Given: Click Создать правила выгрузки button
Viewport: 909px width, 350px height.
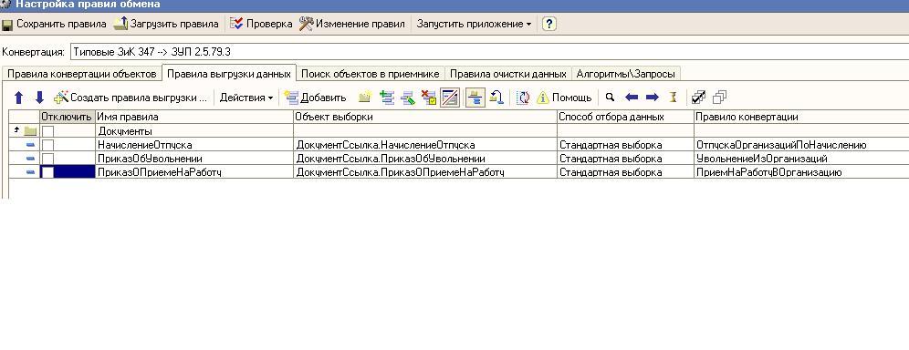Looking at the screenshot, I should pyautogui.click(x=131, y=98).
